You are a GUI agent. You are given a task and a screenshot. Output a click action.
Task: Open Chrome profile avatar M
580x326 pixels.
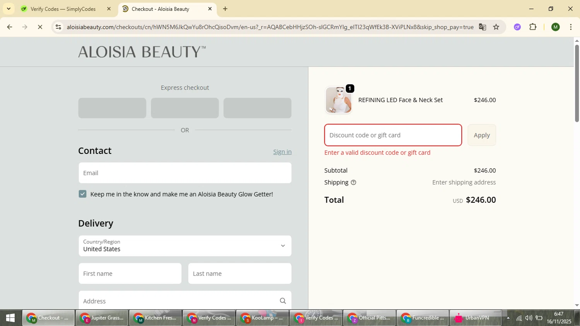[x=556, y=27]
